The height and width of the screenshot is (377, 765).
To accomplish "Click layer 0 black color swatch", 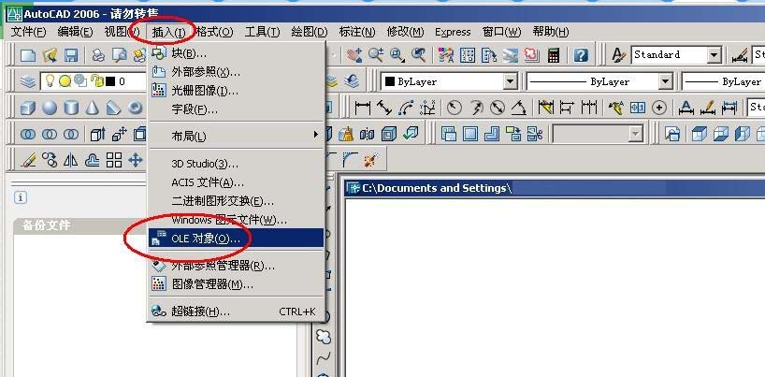I will click(110, 81).
